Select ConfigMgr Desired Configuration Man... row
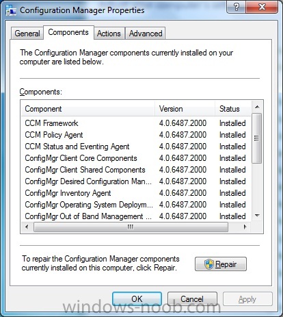 pos(135,181)
